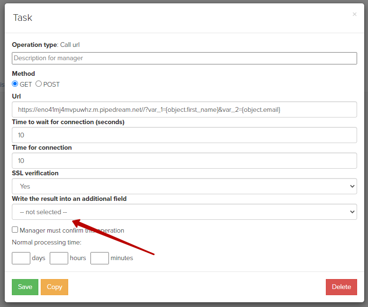Check Manager must confirm this operation

tap(15, 230)
